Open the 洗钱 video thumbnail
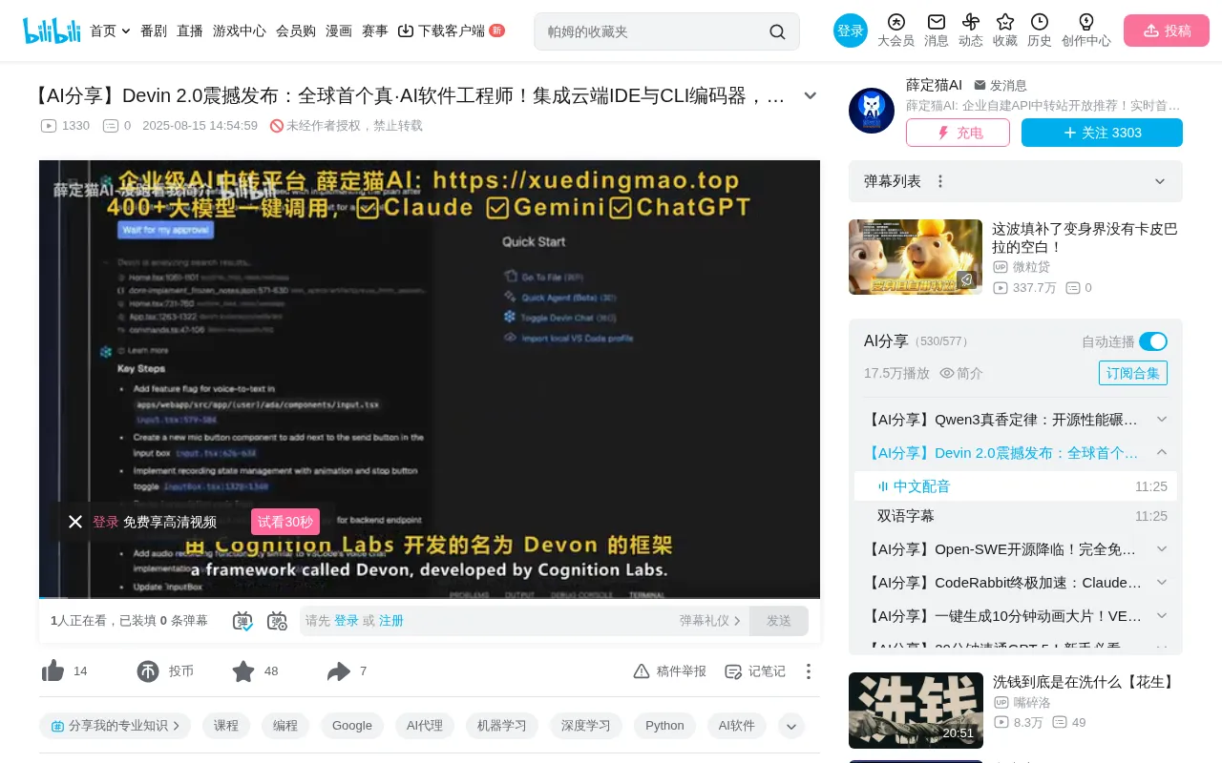Viewport: 1222px width, 763px height. pos(916,711)
